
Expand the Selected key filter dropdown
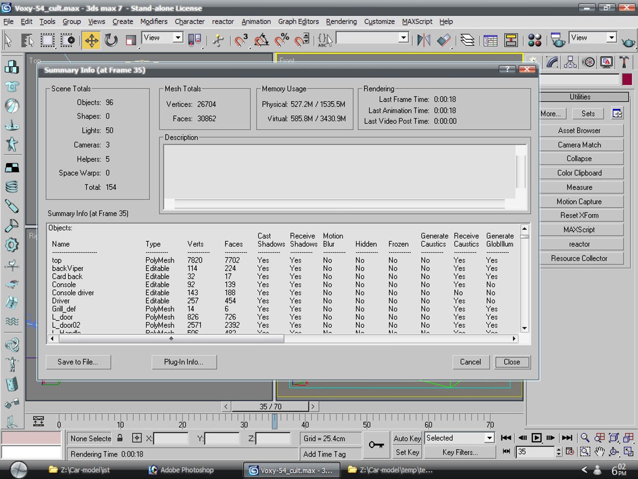pos(489,438)
